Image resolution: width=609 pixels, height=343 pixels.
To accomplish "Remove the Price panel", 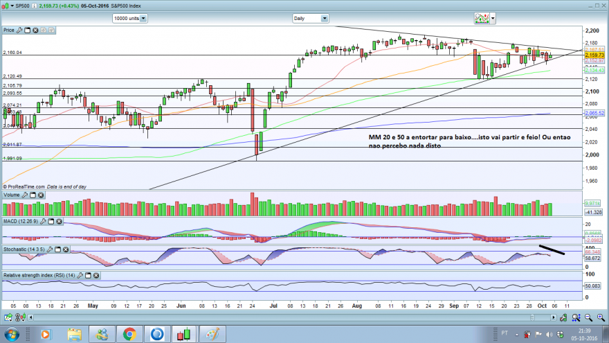I will click(x=35, y=30).
